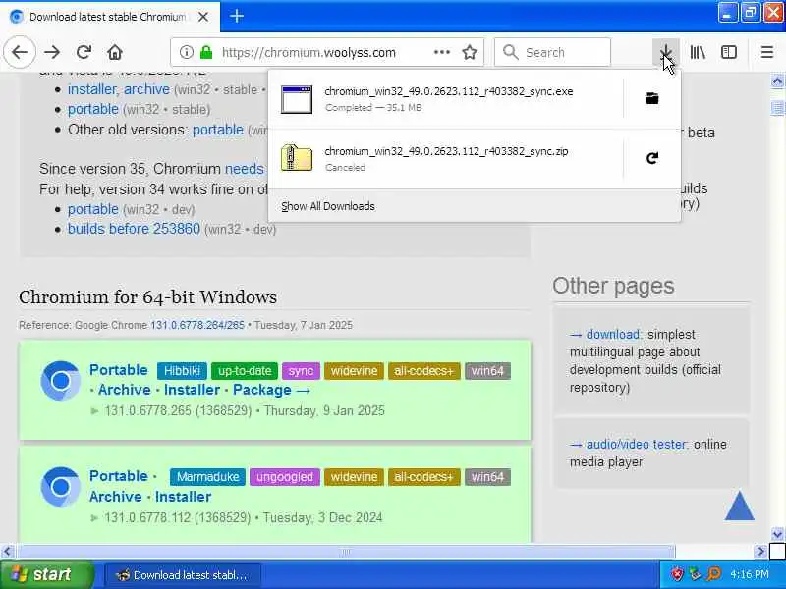Image resolution: width=786 pixels, height=589 pixels.
Task: Click the blue scroll-to-top triangle
Action: [740, 506]
